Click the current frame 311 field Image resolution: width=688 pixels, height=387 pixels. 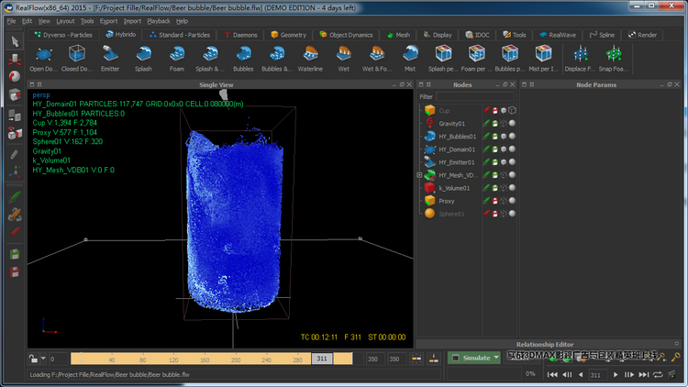tap(597, 375)
